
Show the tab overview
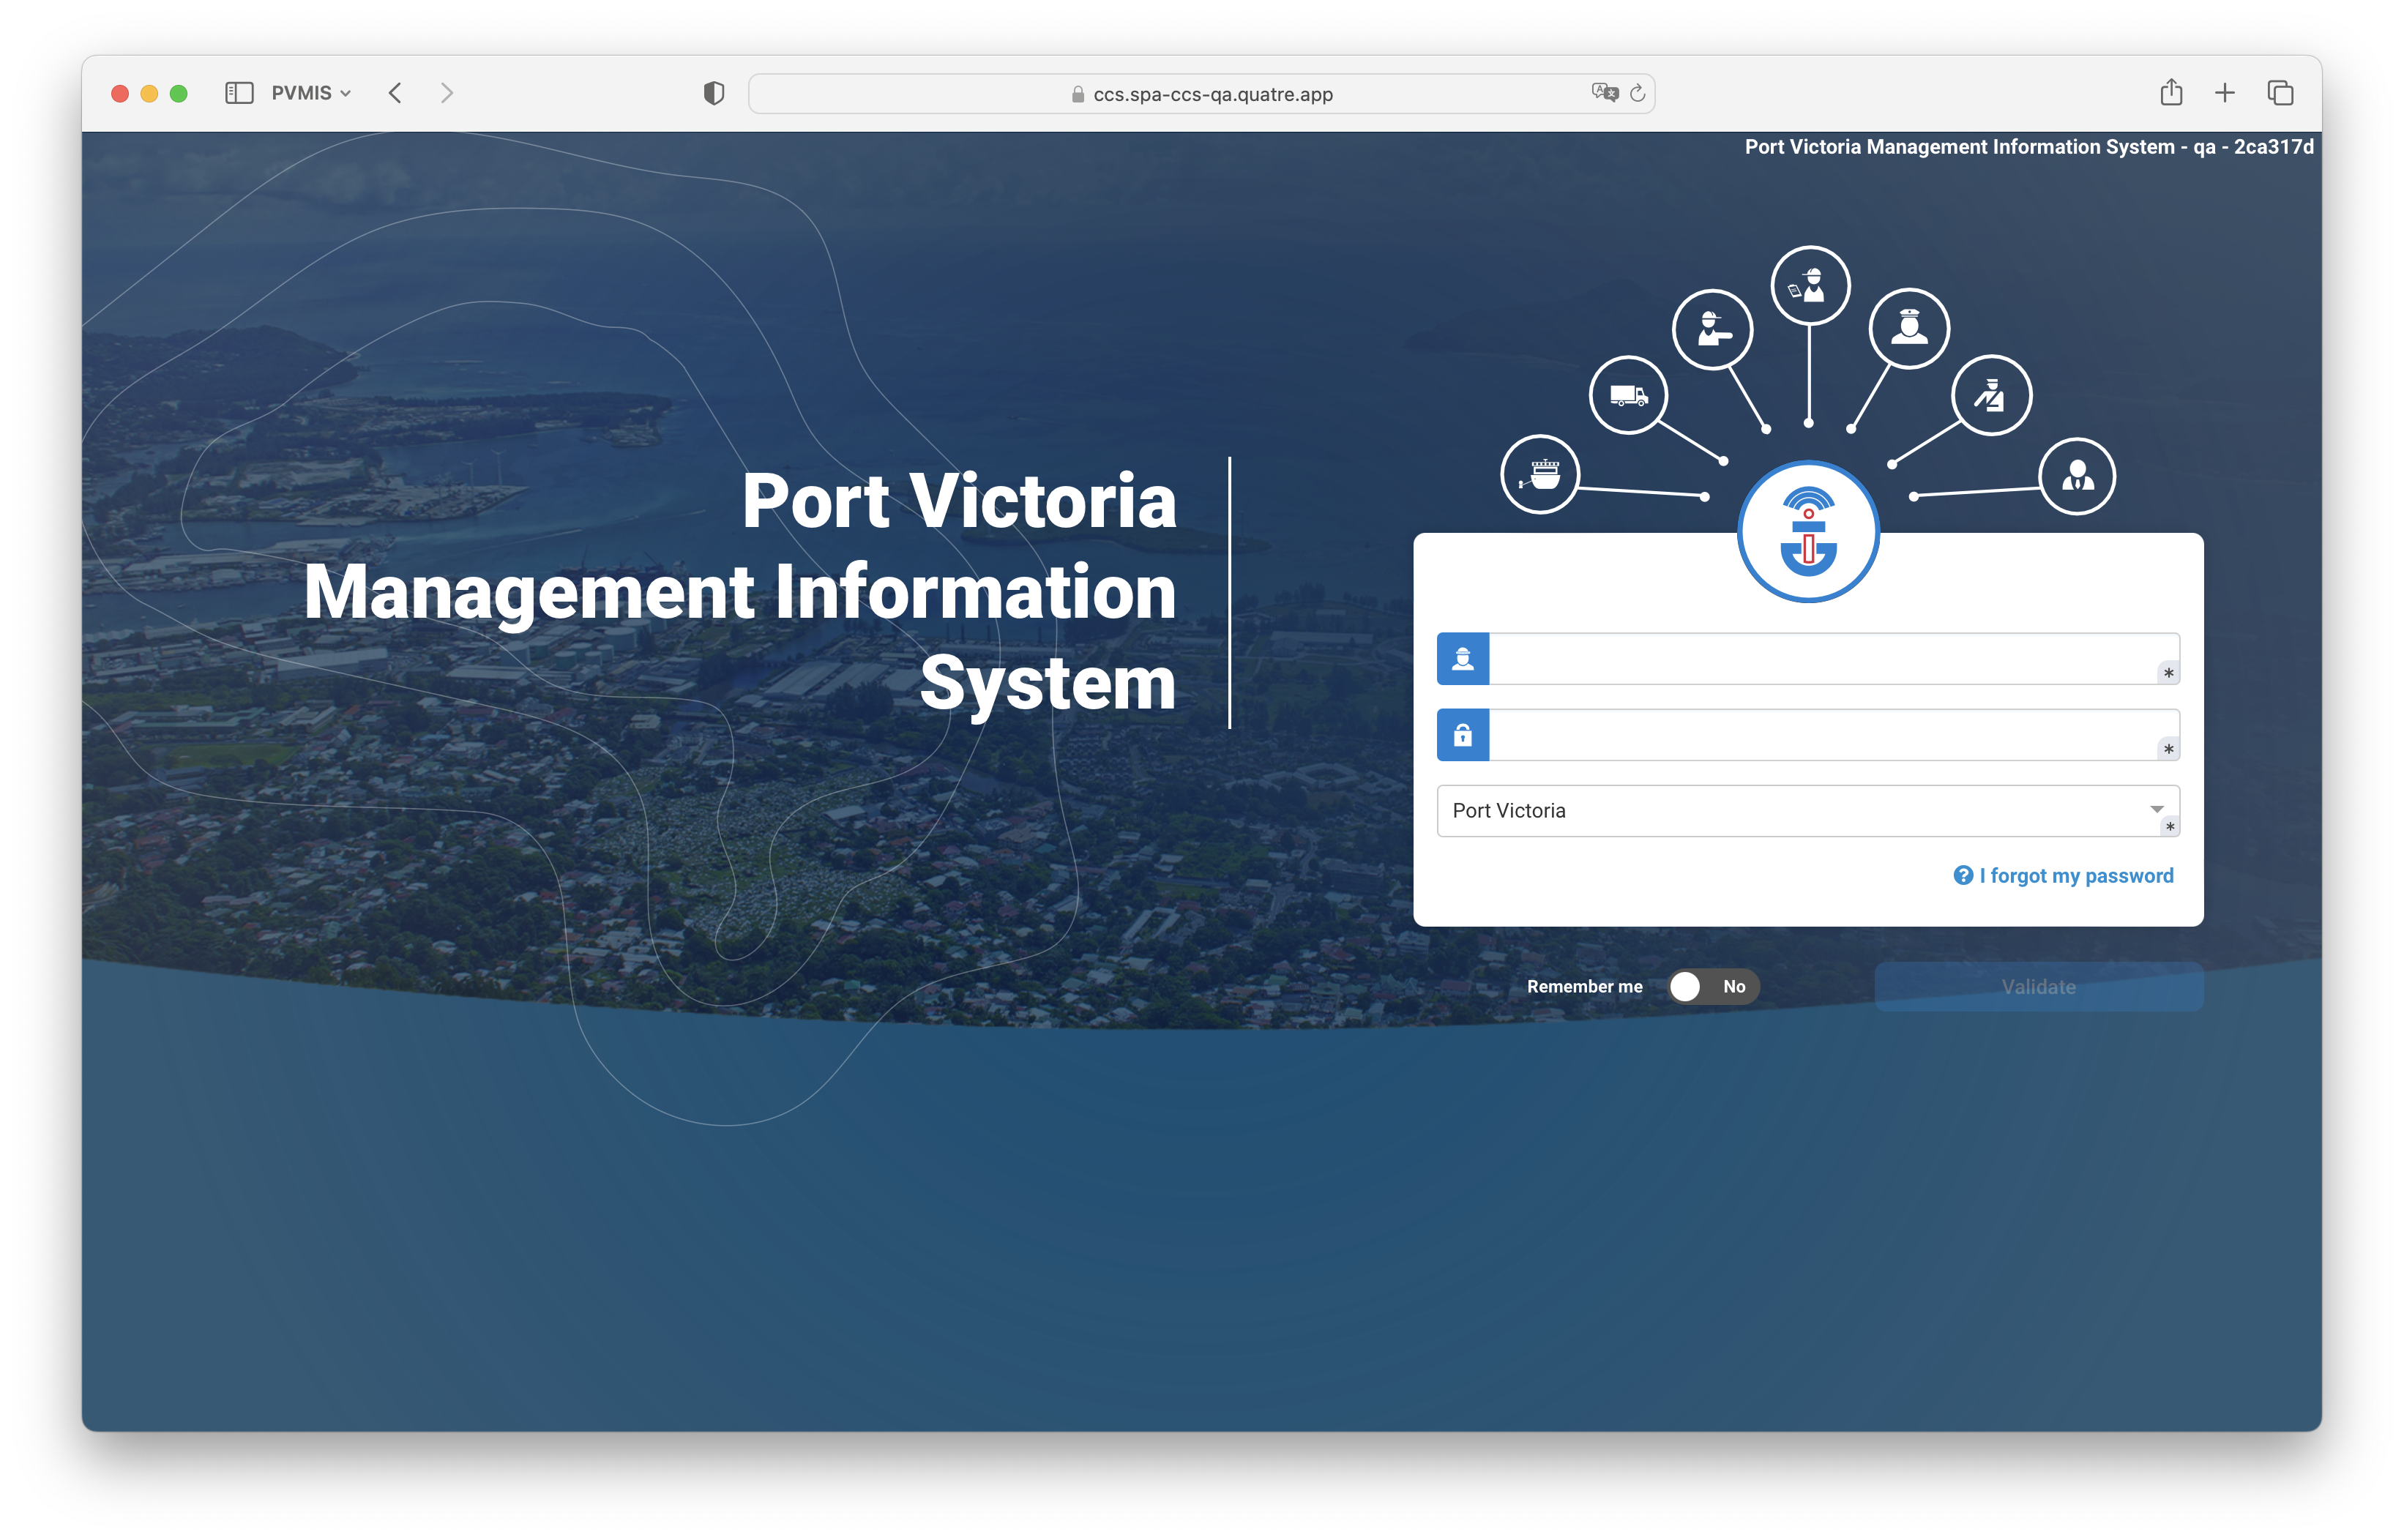click(x=2280, y=93)
